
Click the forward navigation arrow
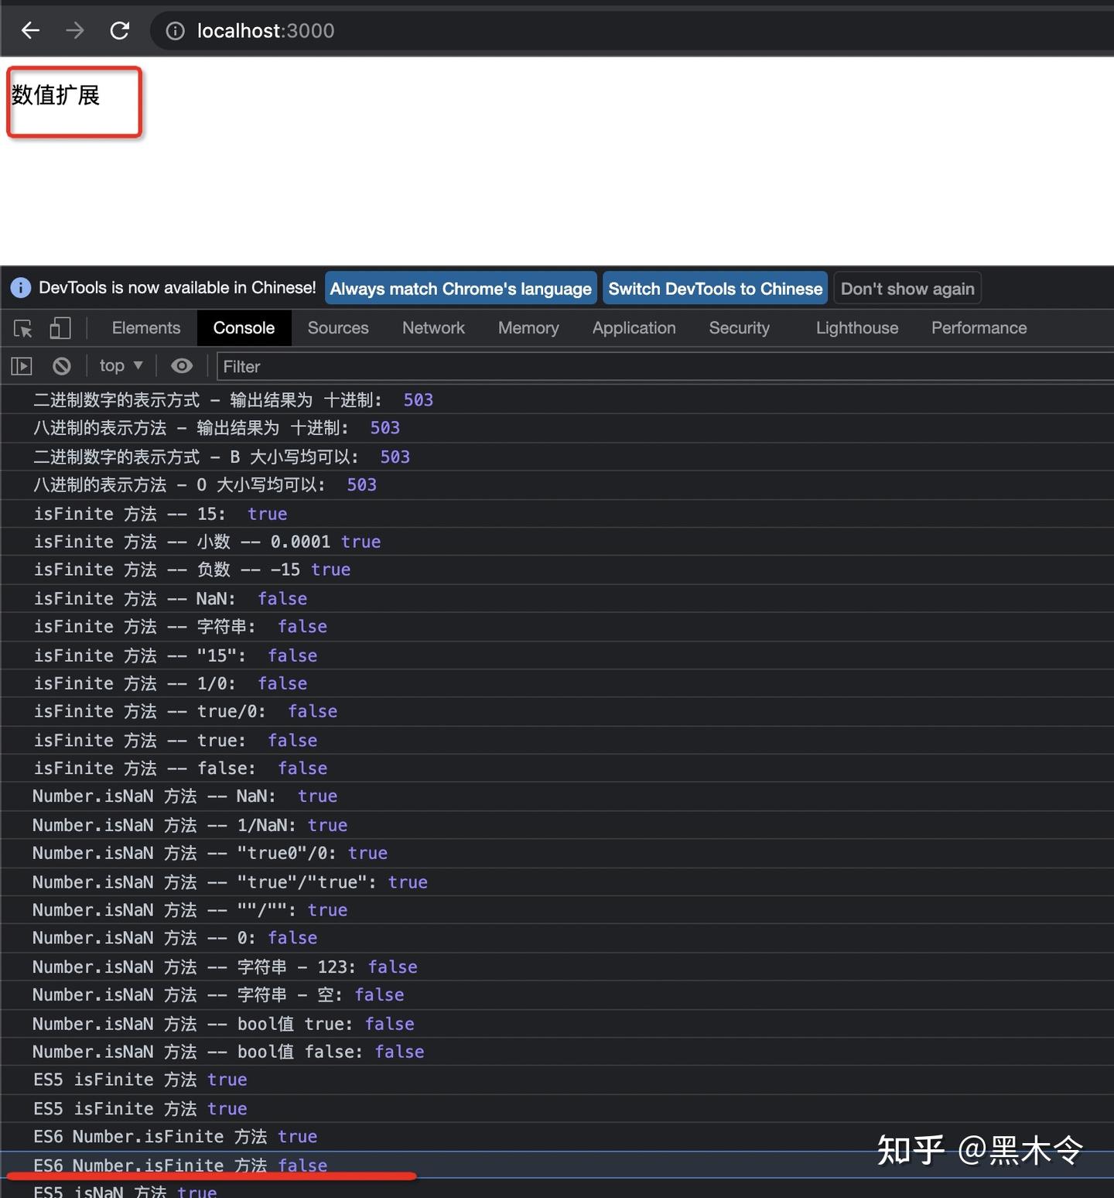pos(74,30)
